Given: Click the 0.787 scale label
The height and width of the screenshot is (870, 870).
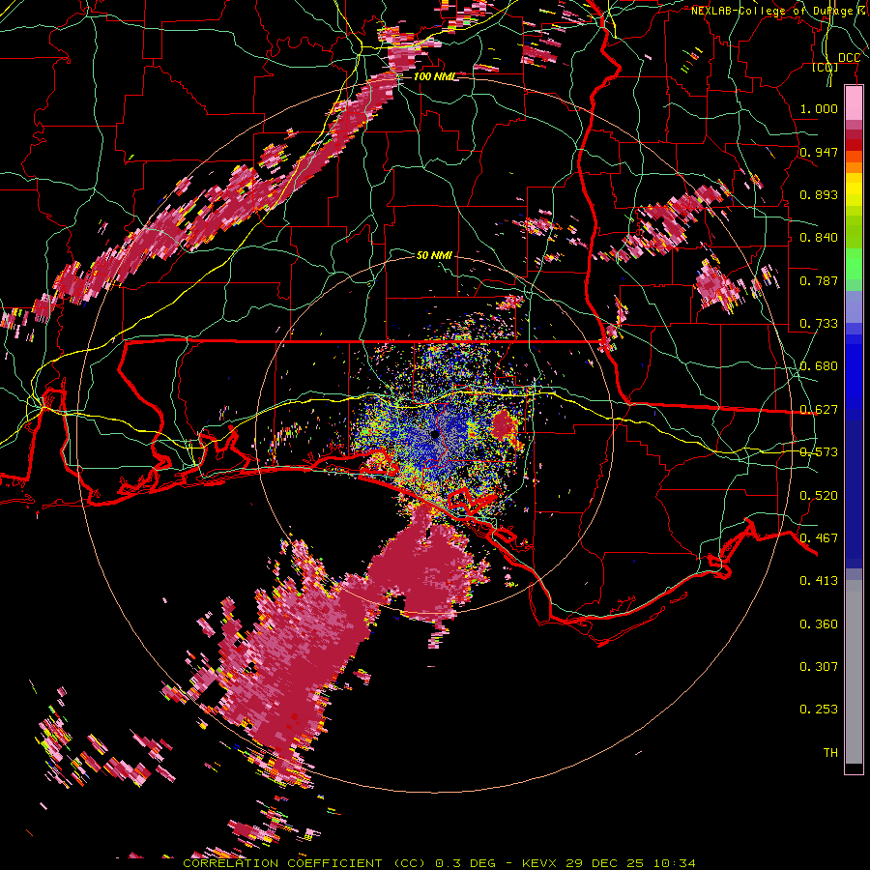Looking at the screenshot, I should pyautogui.click(x=819, y=280).
